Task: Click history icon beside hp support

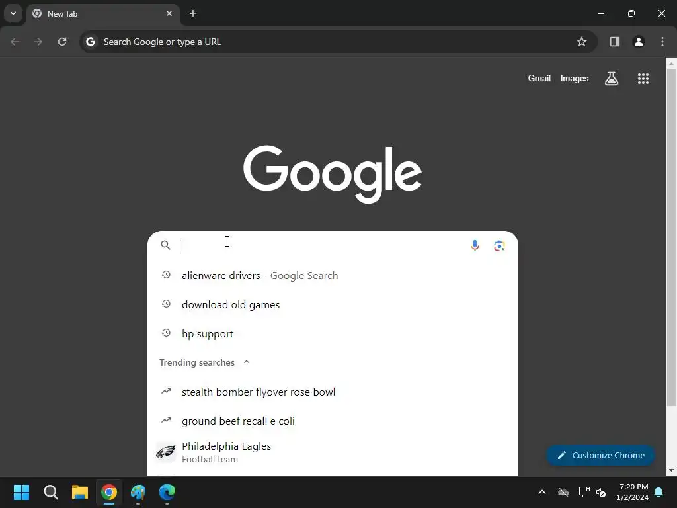Action: coord(166,333)
